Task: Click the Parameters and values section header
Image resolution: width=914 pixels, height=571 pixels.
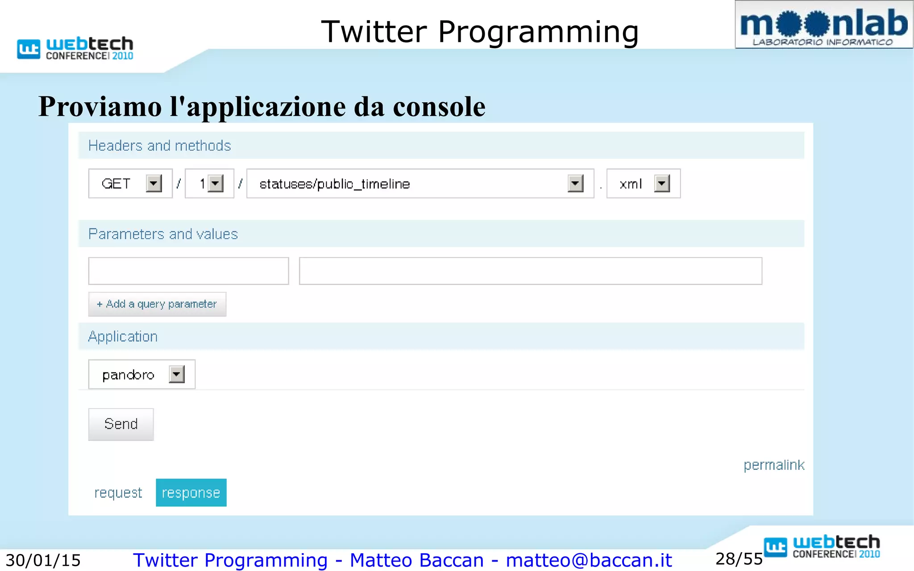Action: pyautogui.click(x=441, y=234)
